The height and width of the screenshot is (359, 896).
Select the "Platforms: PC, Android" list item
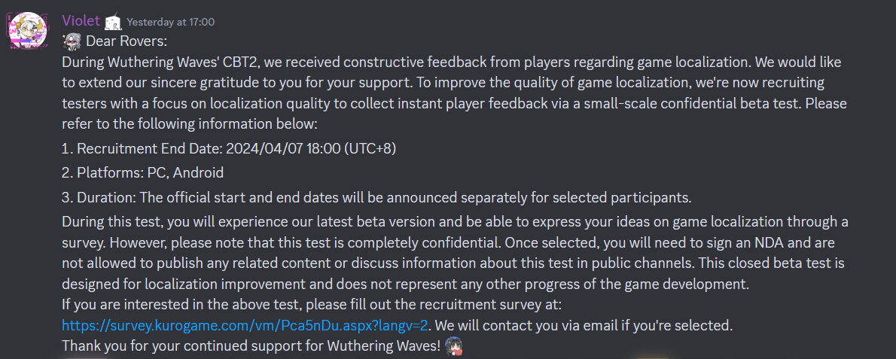pyautogui.click(x=143, y=172)
